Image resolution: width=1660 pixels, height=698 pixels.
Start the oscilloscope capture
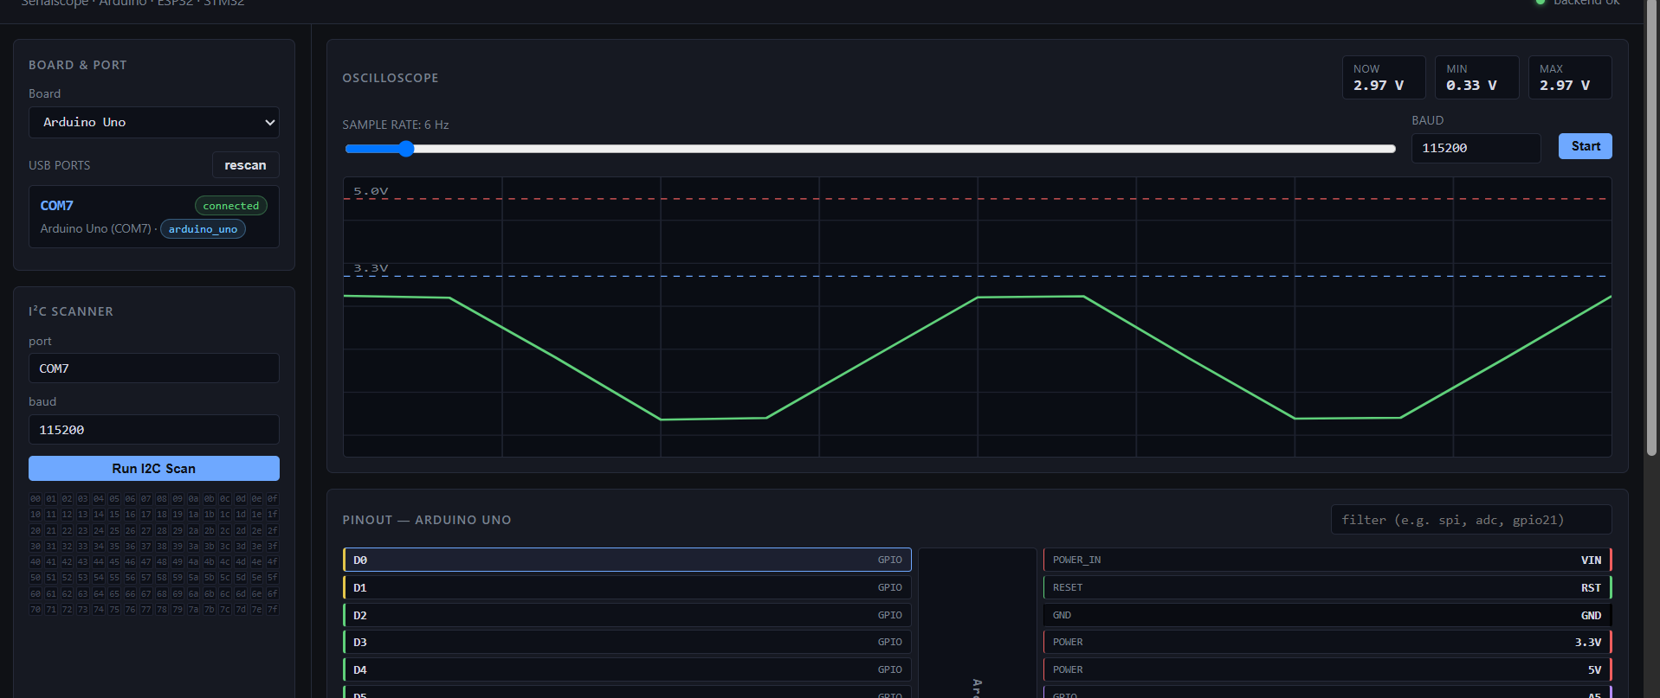[1586, 146]
